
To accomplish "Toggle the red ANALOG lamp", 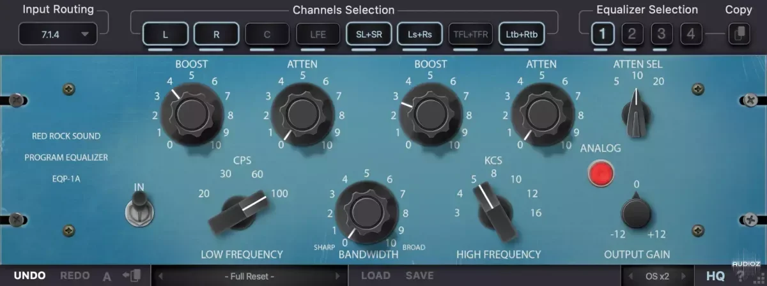I will (x=601, y=174).
